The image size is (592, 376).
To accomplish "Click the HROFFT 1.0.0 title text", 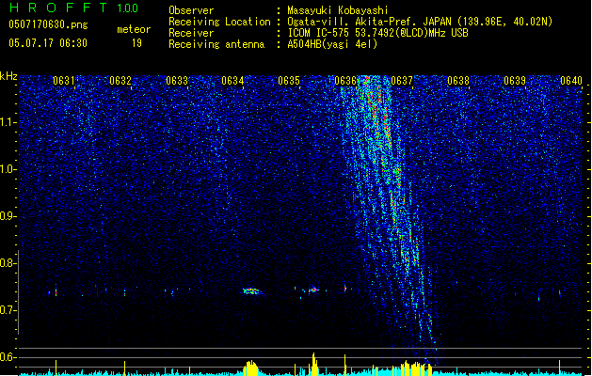I will 74,8.
